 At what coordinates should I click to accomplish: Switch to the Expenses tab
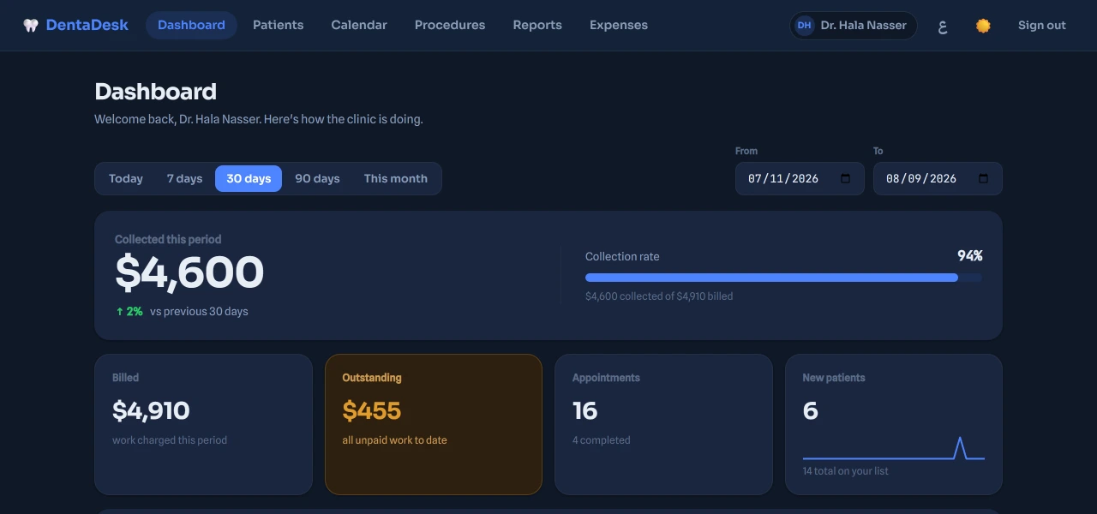(619, 26)
